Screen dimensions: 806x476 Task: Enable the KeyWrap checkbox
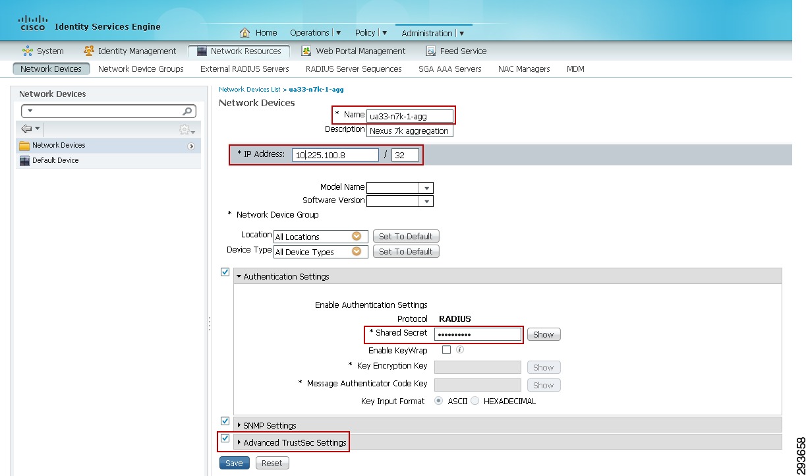pos(446,350)
